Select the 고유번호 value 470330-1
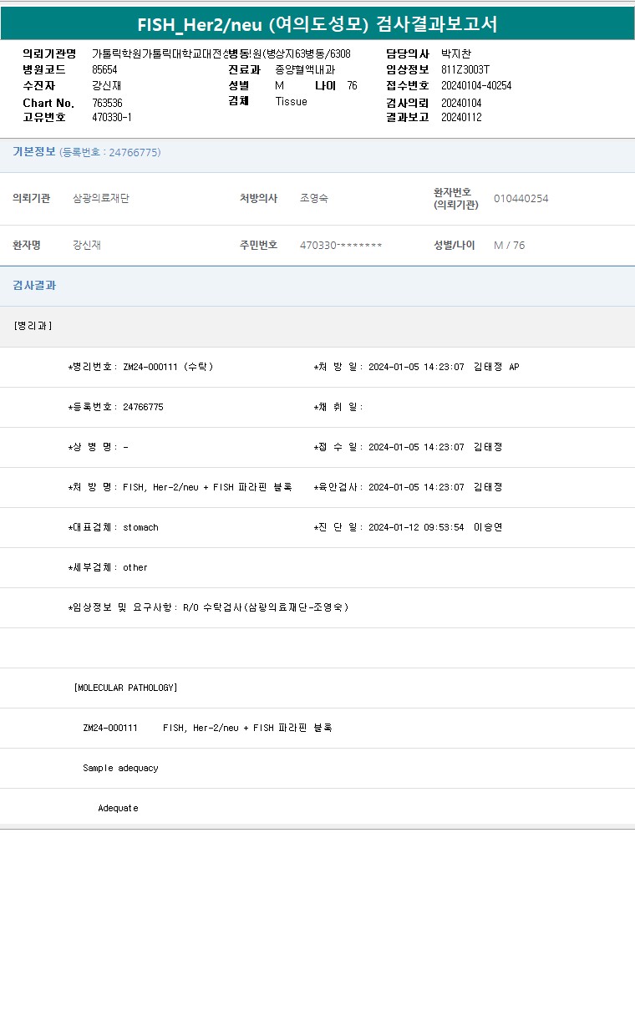The height and width of the screenshot is (1036, 635). tap(111, 118)
